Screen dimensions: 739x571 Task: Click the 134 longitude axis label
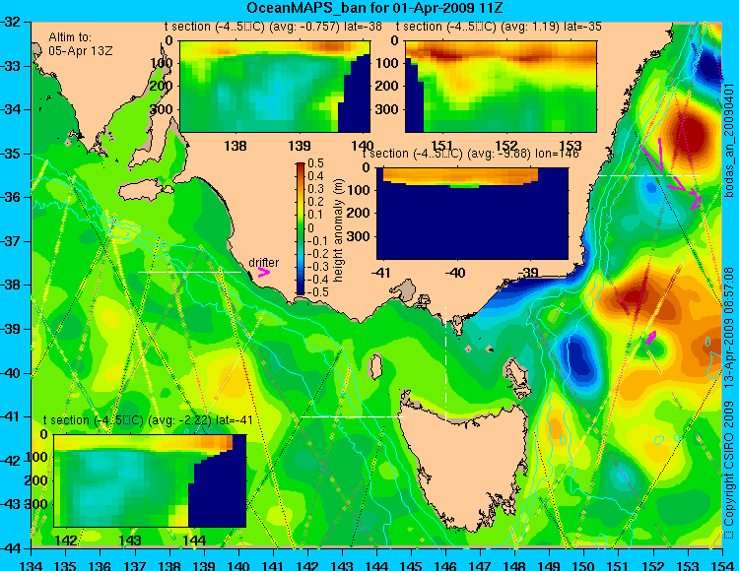tap(32, 564)
